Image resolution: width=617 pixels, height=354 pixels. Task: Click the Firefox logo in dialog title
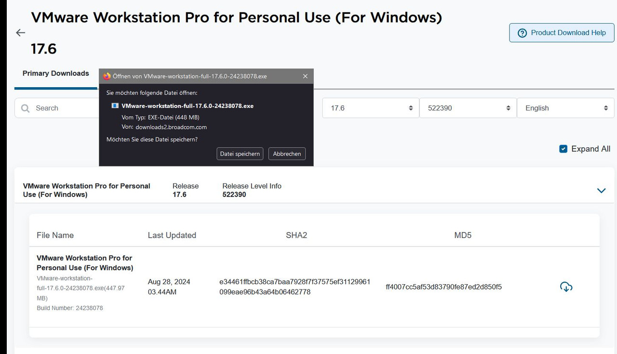tap(107, 76)
